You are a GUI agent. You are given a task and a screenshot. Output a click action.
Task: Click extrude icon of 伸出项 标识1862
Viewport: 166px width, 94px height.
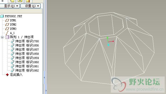point(13,70)
